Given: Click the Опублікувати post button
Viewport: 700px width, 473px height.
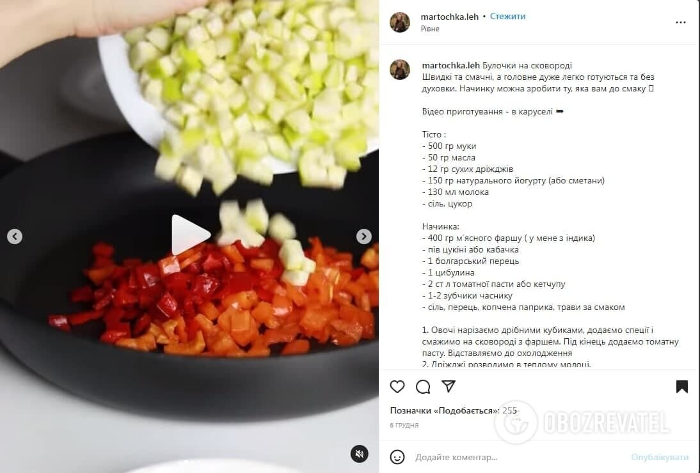Looking at the screenshot, I should pos(660,458).
